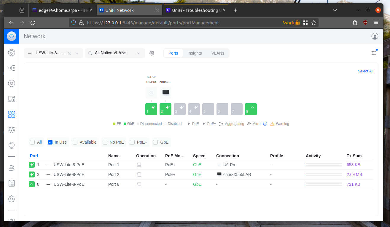
Task: Open the waveform statistics icon in the sidebar
Action: click(12, 130)
